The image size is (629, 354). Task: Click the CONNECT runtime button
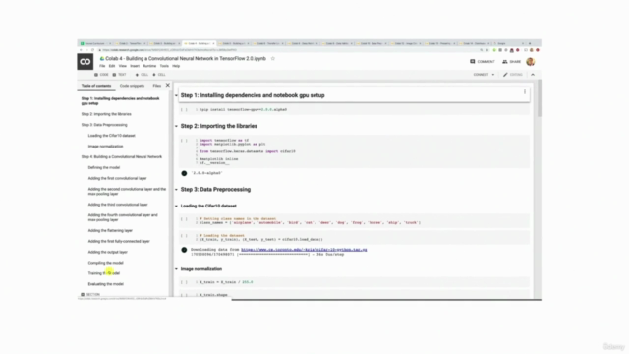tap(481, 75)
